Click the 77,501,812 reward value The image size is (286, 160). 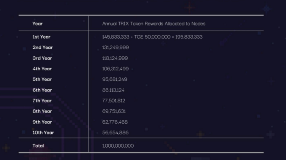pos(113,100)
